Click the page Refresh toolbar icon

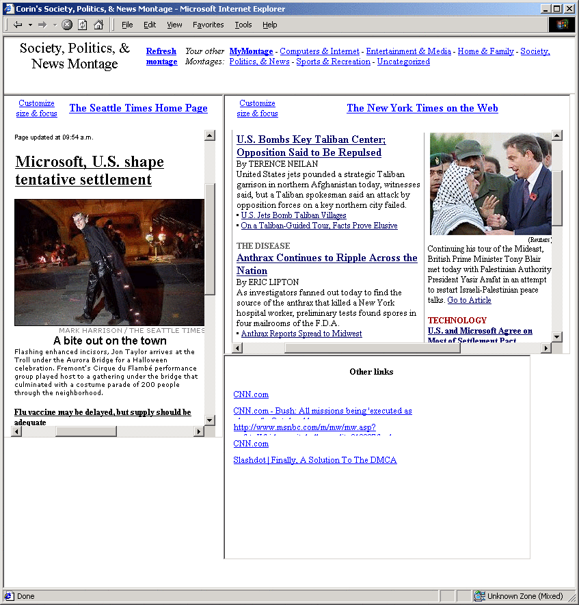[x=82, y=25]
